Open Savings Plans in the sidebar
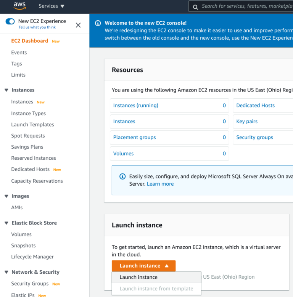Image resolution: width=293 pixels, height=297 pixels. pos(27,147)
